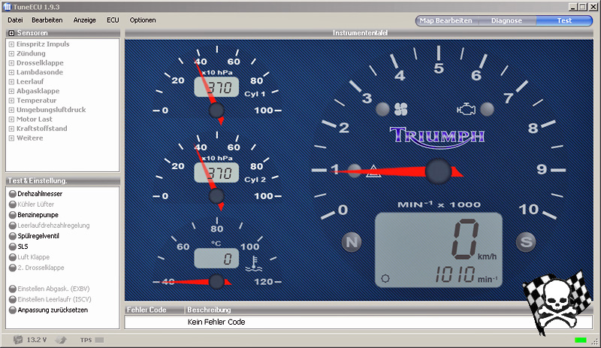
Task: Open the Map Bearbeiten view
Action: click(x=445, y=20)
